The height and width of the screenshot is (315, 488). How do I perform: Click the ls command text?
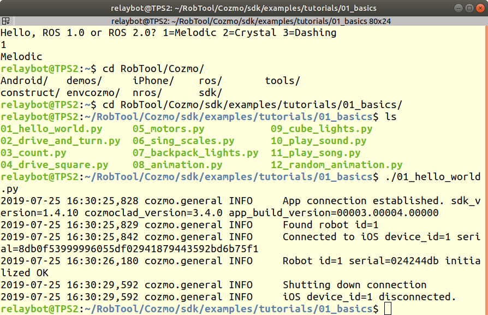pyautogui.click(x=391, y=117)
